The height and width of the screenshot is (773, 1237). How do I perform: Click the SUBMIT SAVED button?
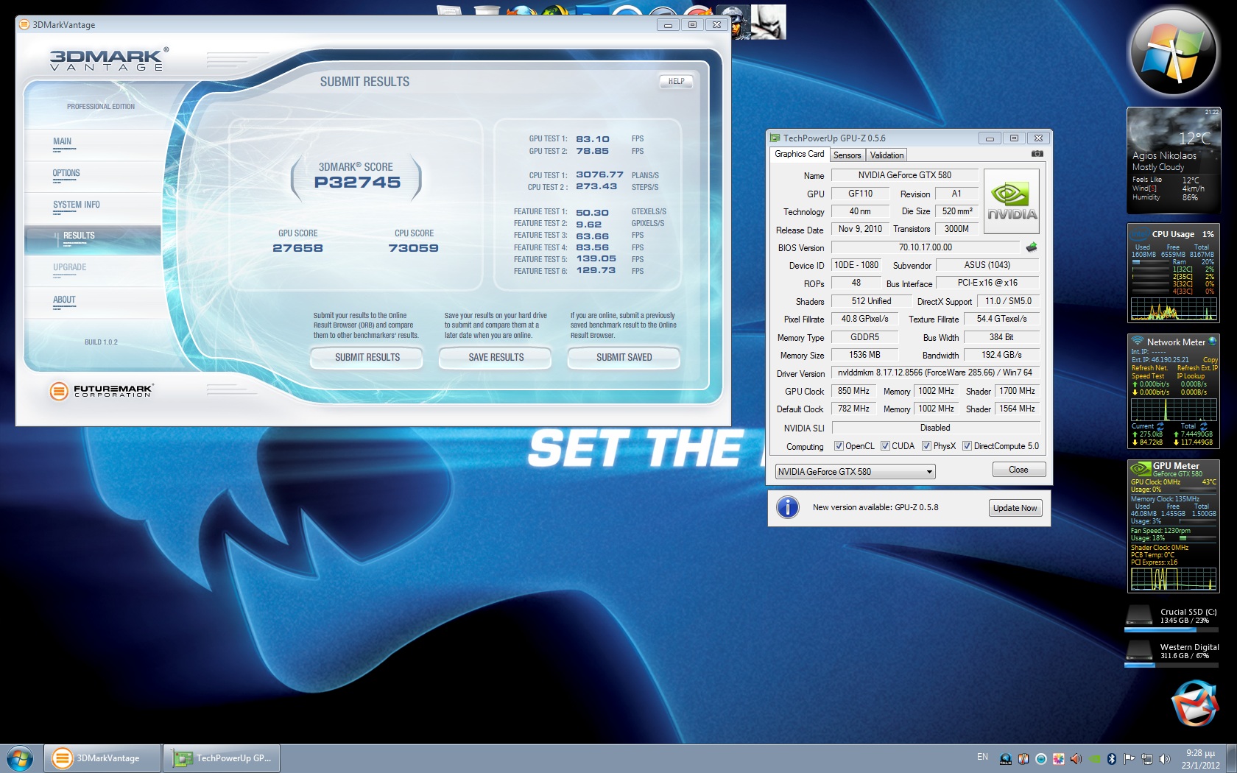pyautogui.click(x=624, y=357)
